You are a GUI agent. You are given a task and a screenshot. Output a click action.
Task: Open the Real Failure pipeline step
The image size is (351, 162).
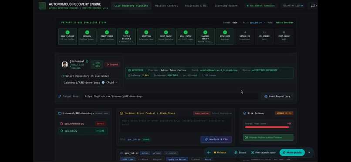(67, 37)
